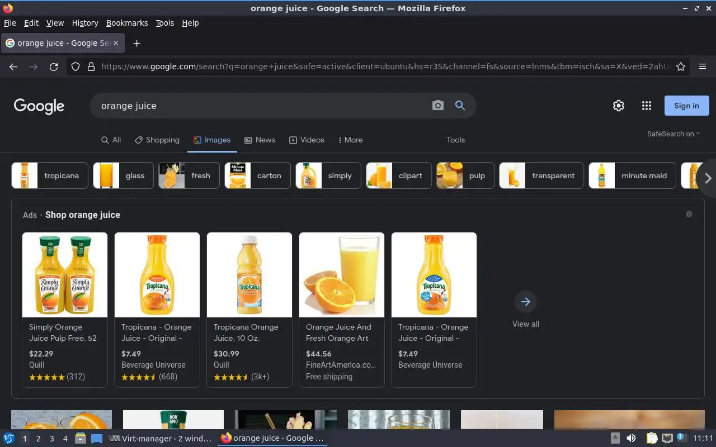Open the Beverage Universe listing without reviews
This screenshot has height=447, width=716.
point(434,310)
